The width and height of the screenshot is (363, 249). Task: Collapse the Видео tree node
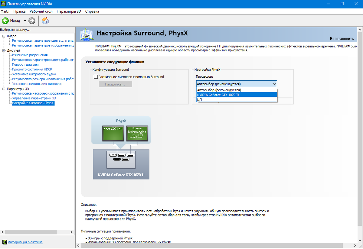click(4, 36)
